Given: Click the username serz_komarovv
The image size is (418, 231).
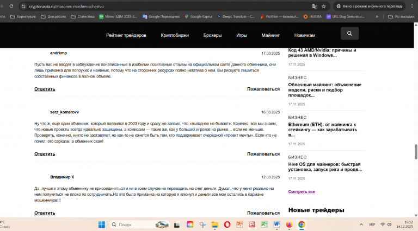Looking at the screenshot, I should [x=65, y=112].
